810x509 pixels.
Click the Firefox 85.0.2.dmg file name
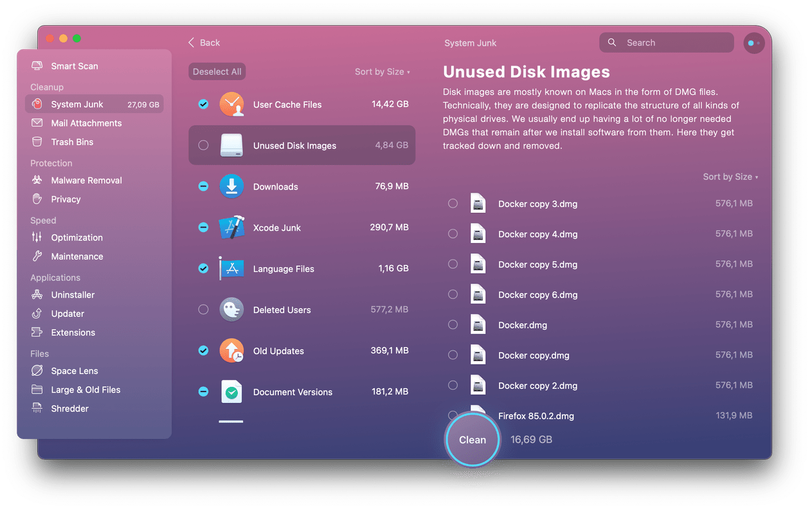pos(536,416)
